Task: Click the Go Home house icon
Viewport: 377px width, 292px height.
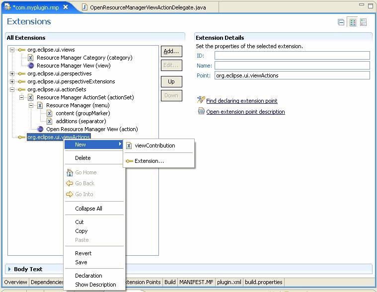Action: coord(70,172)
